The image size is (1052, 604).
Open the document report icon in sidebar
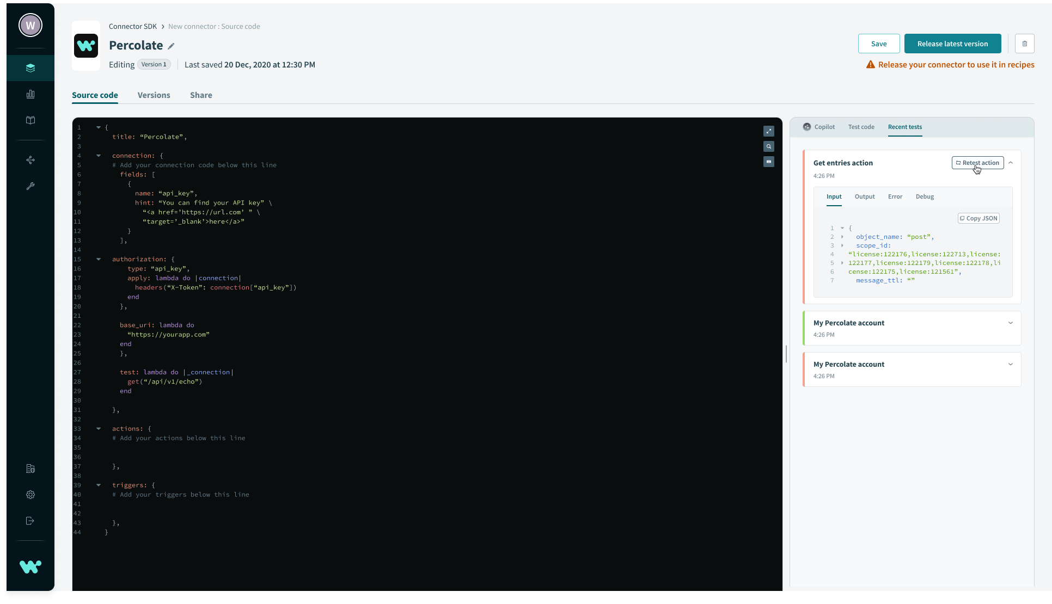(30, 469)
